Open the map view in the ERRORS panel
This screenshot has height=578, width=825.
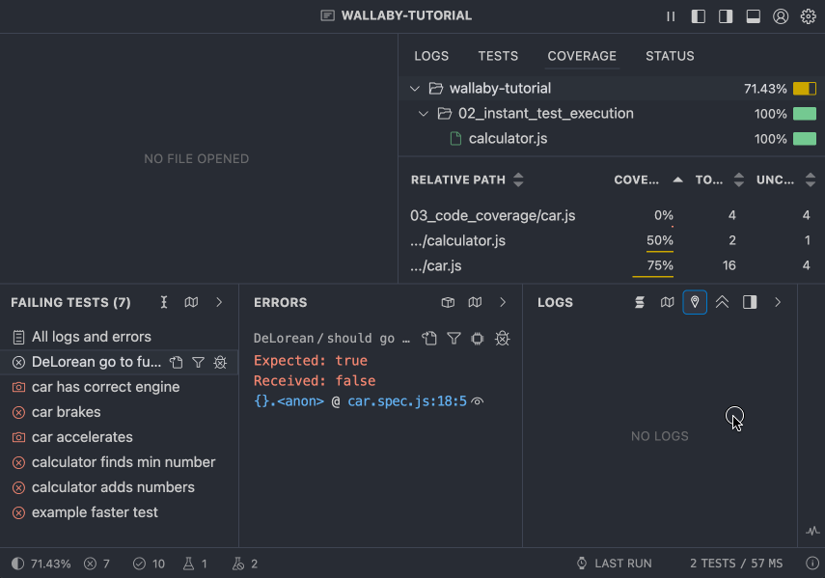click(x=475, y=302)
